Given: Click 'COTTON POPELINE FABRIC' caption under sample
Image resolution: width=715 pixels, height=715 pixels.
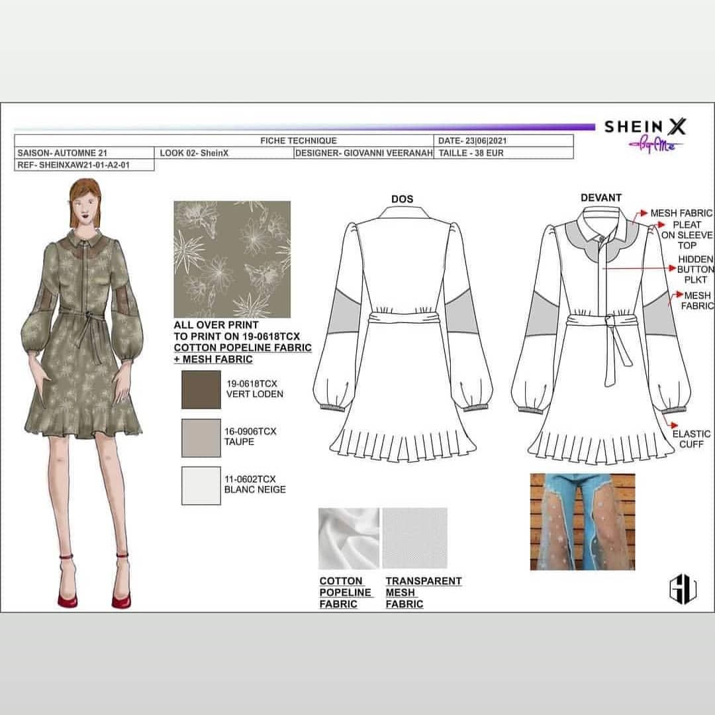Looking at the screenshot, I should 346,593.
